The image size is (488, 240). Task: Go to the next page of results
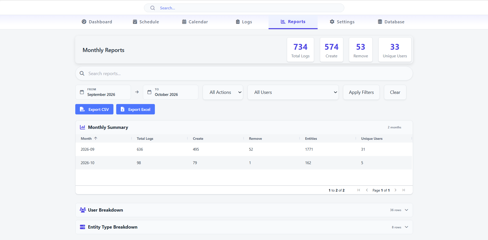coord(395,190)
